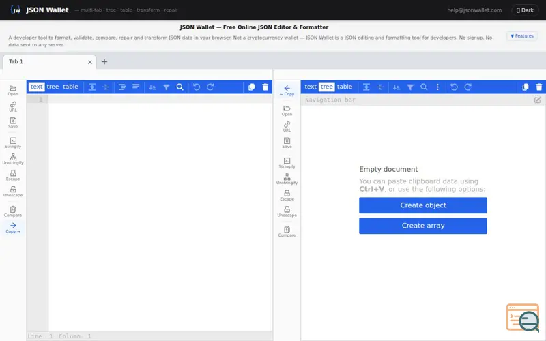Viewport: 546px width, 341px height.
Task: Click Create array button
Action: click(422, 226)
